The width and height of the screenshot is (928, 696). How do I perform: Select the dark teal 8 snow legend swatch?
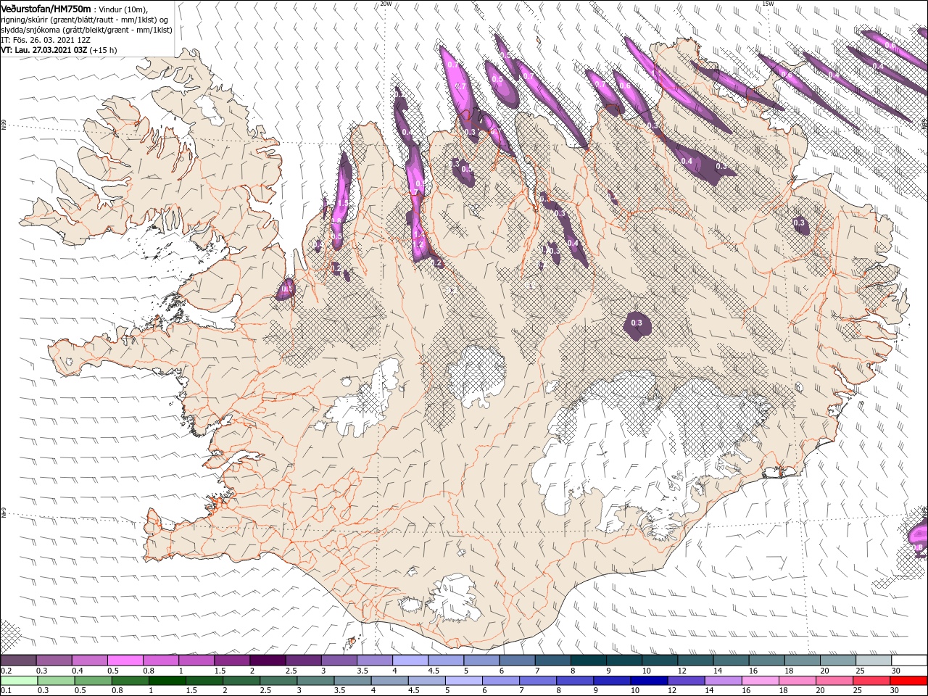point(589,660)
